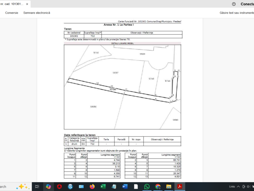Viewport: 254px width, 191px height.
Task: Open Task View from the taskbar
Action: click(37, 187)
